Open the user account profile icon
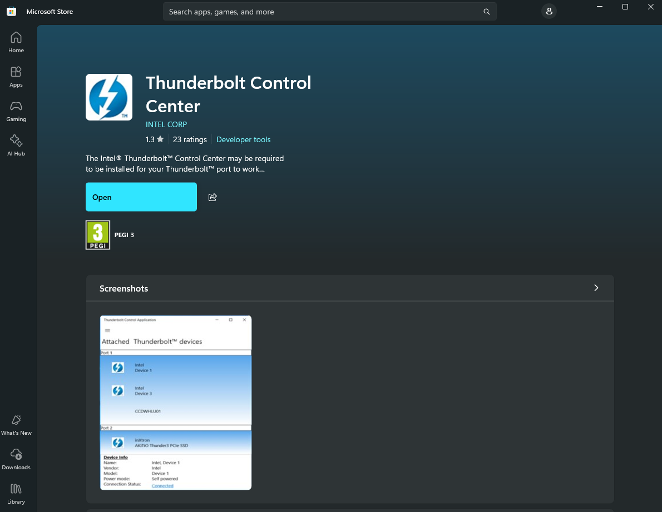This screenshot has height=512, width=662. [x=549, y=11]
